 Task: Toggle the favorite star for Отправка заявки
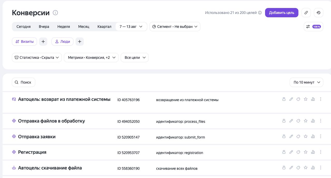pos(306,136)
